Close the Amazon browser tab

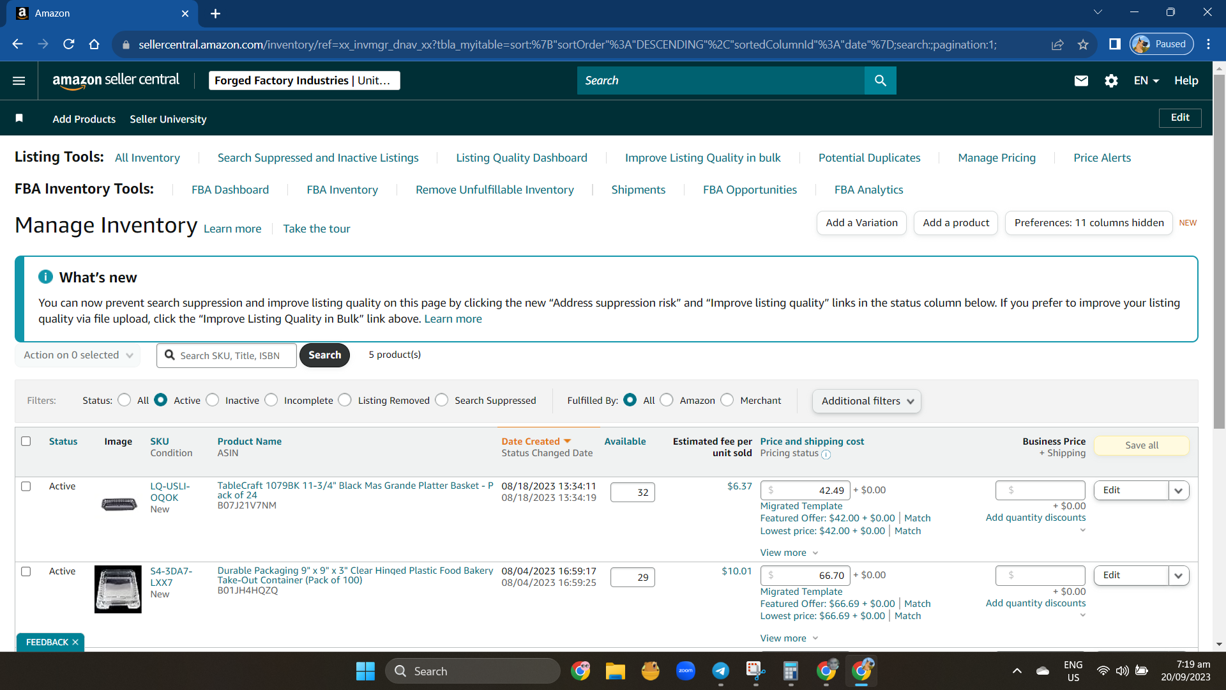coord(185,13)
